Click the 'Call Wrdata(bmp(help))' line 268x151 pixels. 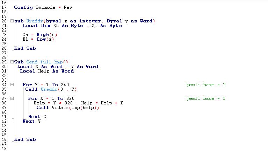point(68,108)
